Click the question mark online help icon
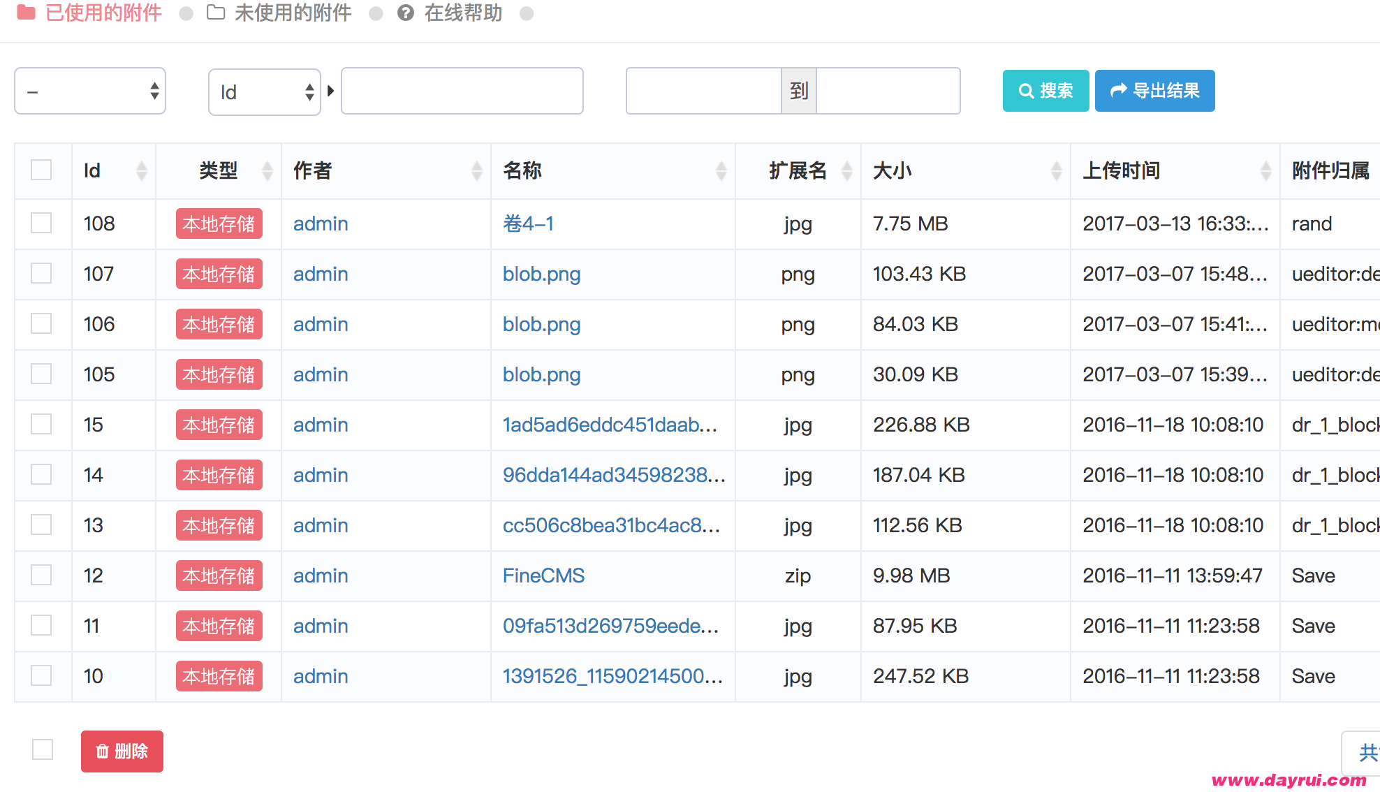Viewport: 1380px width, 792px height. coord(406,13)
